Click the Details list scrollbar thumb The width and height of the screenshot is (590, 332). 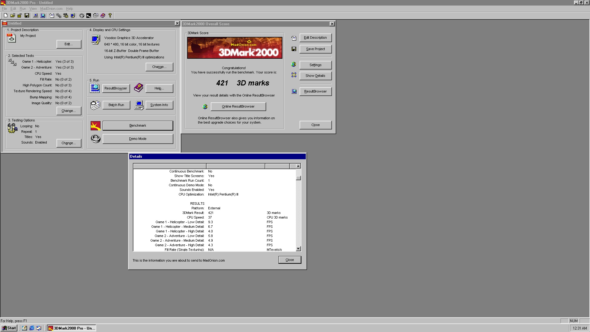click(x=298, y=178)
